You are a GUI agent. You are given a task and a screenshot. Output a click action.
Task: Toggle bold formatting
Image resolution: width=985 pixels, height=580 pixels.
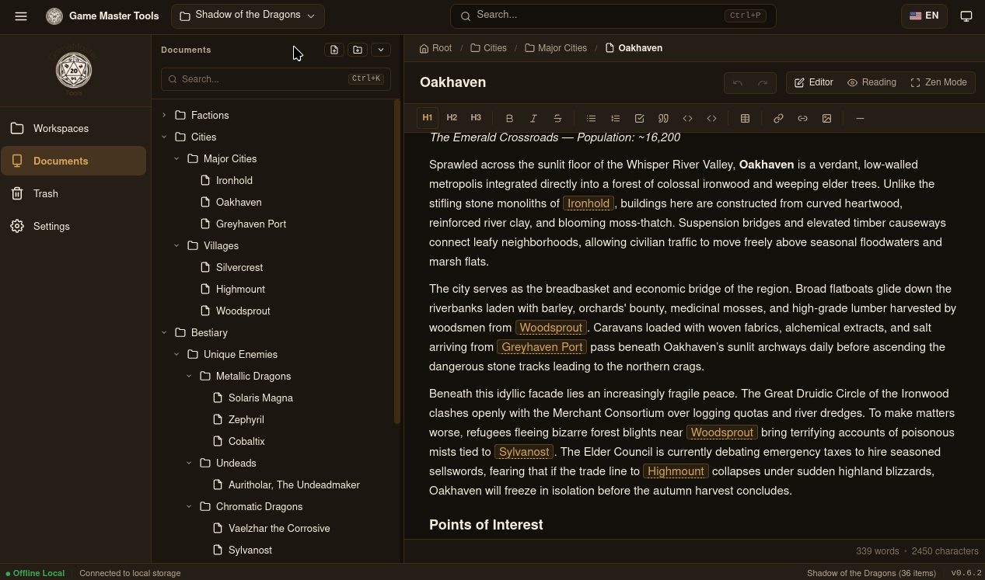coord(509,118)
